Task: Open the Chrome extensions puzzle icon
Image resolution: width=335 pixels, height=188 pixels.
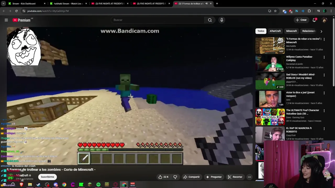Action: (x=309, y=11)
